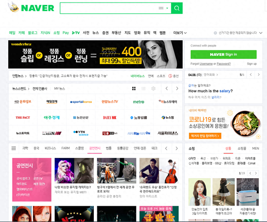Open the 뉴스스탠드 heading link

tap(19, 89)
